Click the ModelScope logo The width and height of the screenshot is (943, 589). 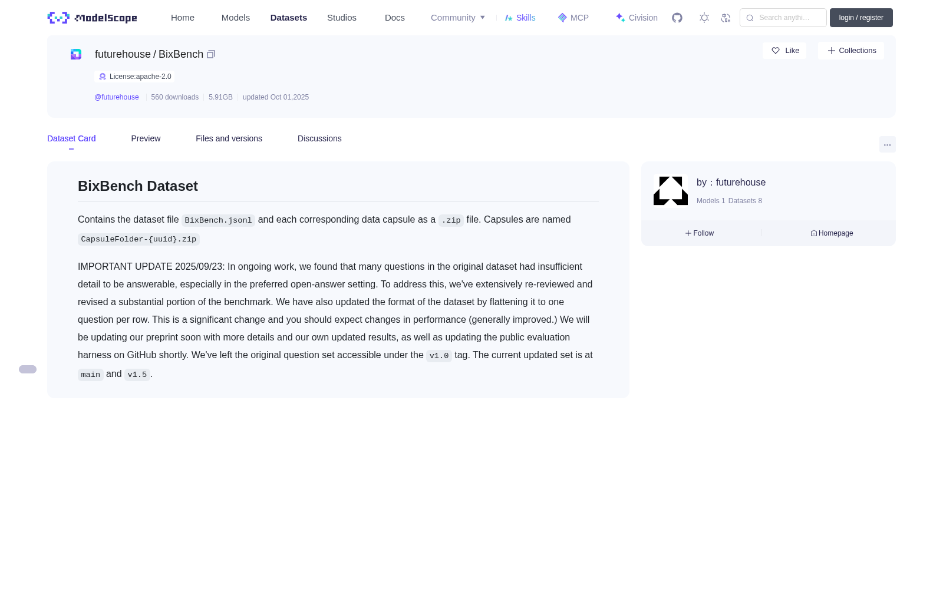pyautogui.click(x=92, y=18)
